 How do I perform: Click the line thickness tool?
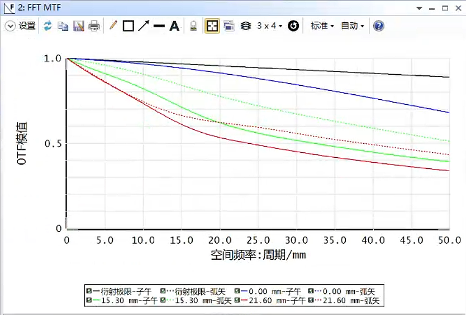159,26
